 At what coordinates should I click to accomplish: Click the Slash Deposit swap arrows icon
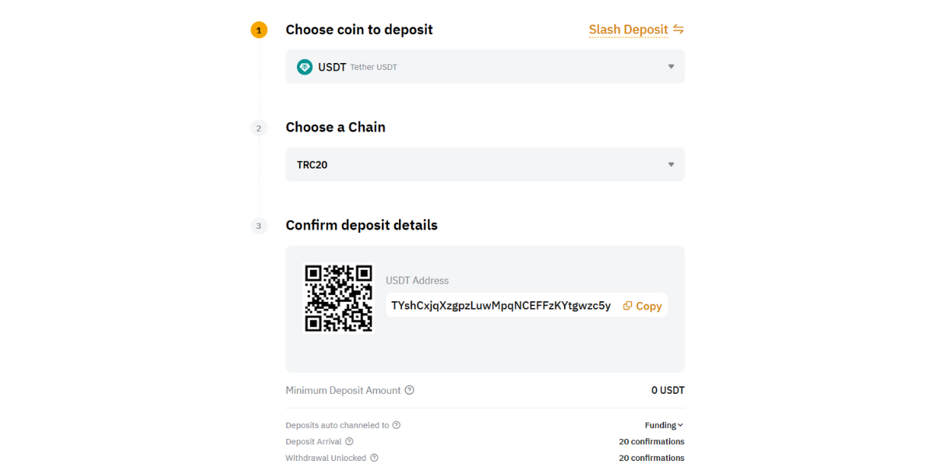(x=679, y=30)
